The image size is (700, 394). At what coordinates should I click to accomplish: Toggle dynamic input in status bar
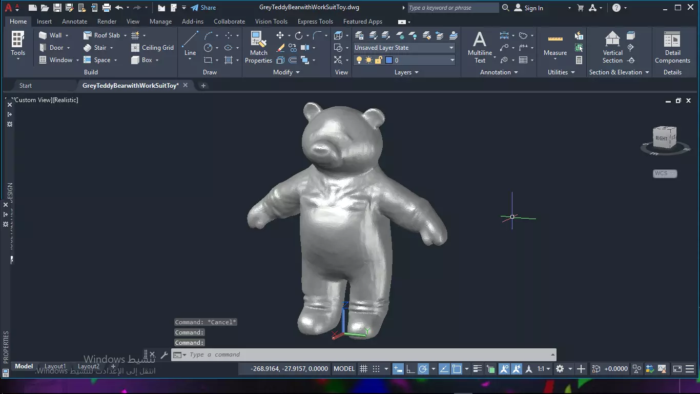click(x=398, y=368)
